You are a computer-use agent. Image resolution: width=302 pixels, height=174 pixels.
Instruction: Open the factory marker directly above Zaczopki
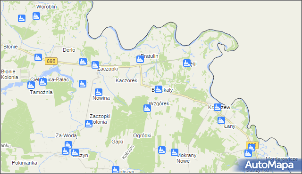coord(95,65)
